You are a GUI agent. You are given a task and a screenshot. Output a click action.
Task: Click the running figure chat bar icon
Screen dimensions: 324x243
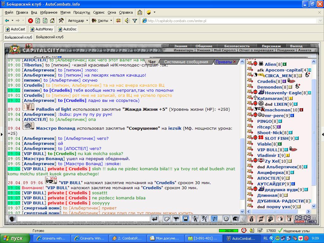click(x=195, y=219)
